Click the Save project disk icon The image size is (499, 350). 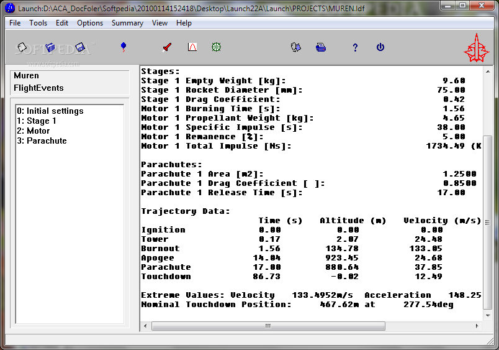[x=79, y=47]
